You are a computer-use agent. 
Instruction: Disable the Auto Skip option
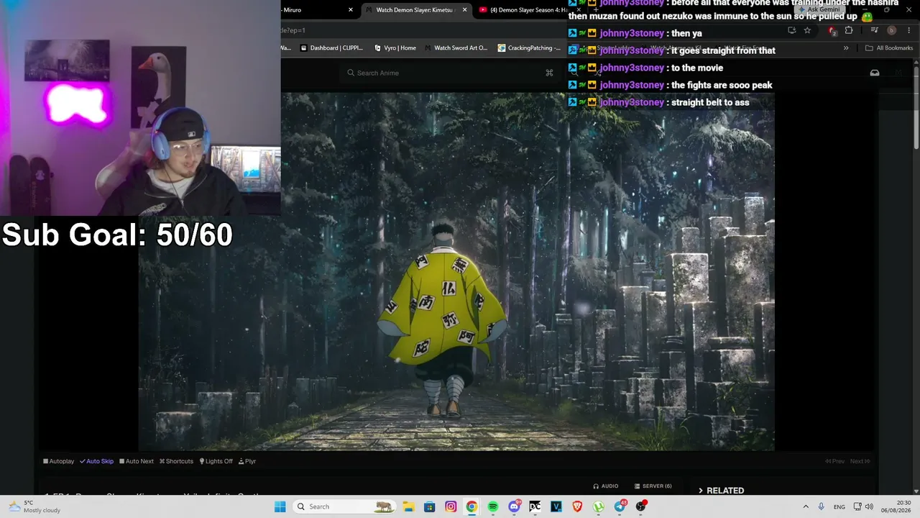tap(96, 461)
